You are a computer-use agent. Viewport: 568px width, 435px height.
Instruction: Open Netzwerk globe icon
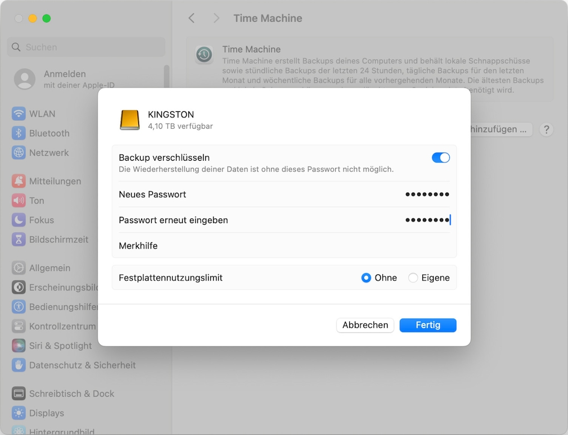pyautogui.click(x=19, y=153)
